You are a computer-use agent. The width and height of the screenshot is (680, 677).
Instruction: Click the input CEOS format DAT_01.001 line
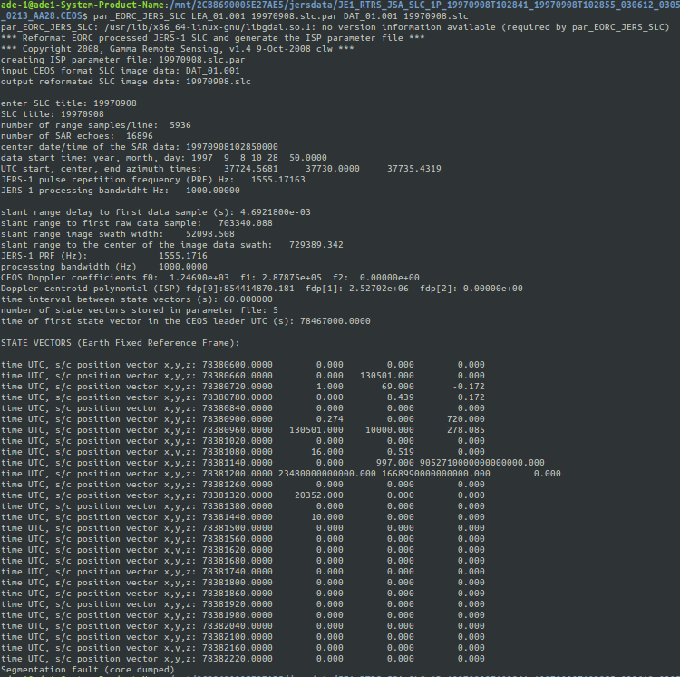(x=121, y=71)
